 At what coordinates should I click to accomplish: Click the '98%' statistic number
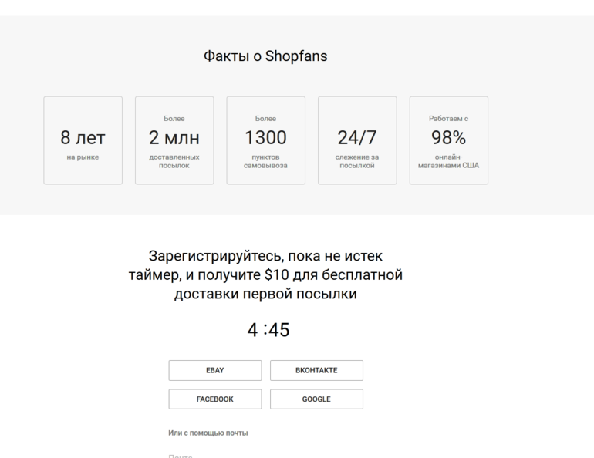448,138
